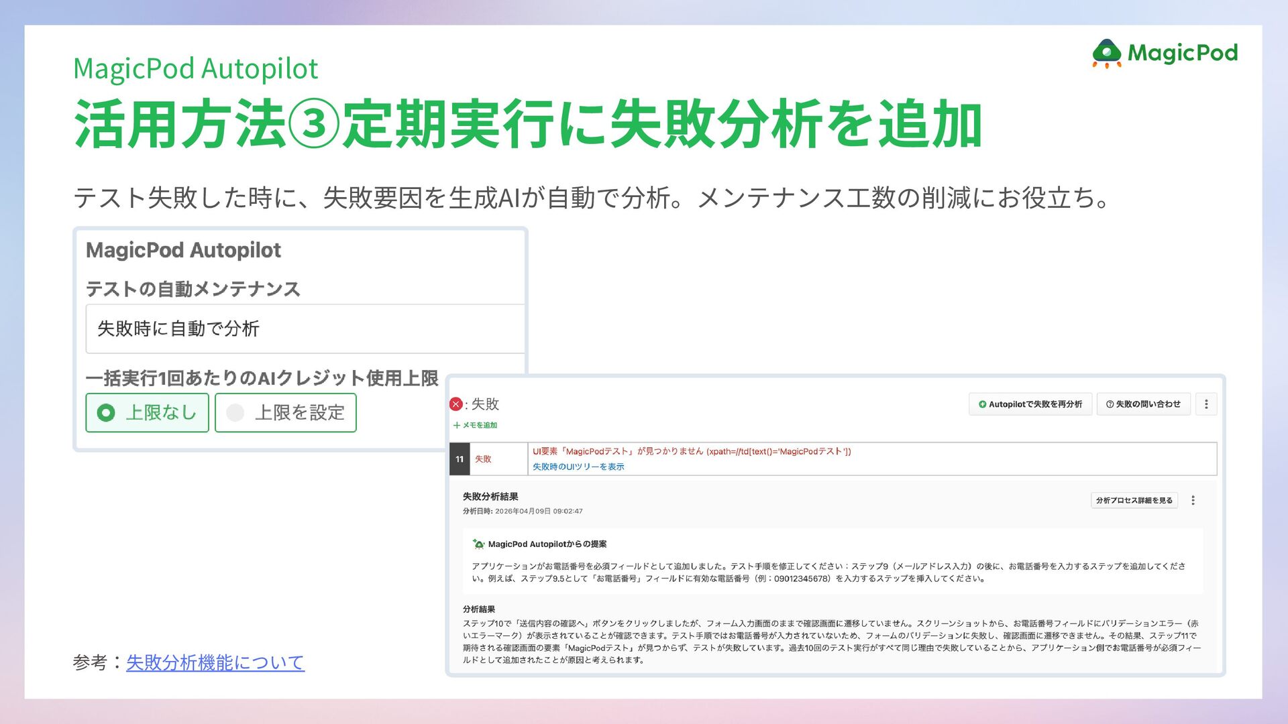The width and height of the screenshot is (1288, 724).
Task: Select the 上限を設定 radio option
Action: 286,412
